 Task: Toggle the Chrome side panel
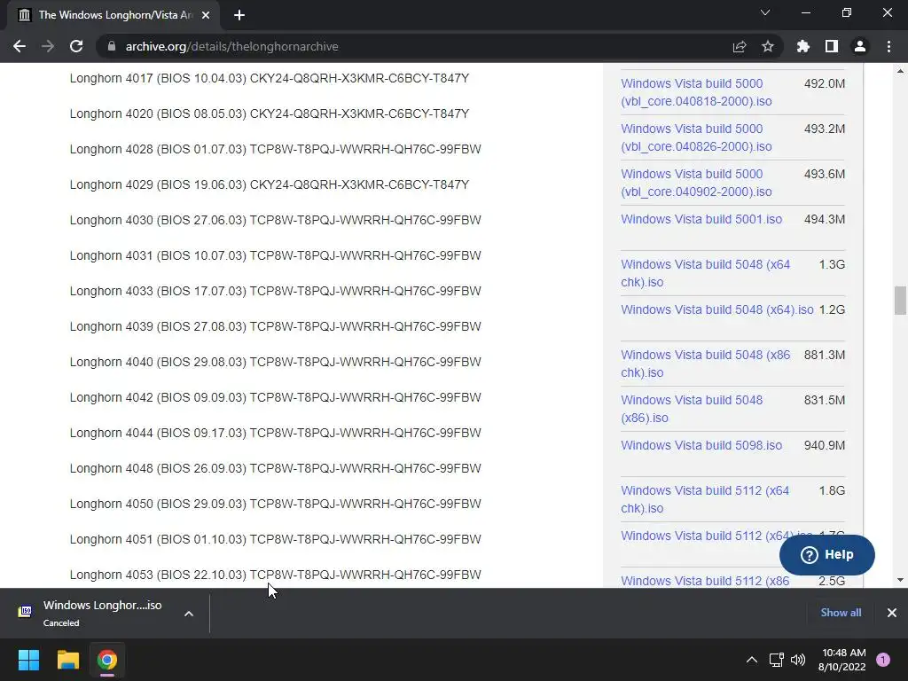point(832,46)
